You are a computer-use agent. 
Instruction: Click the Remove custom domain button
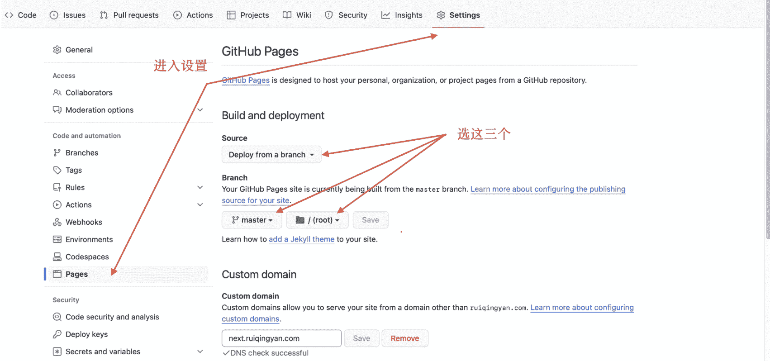(x=405, y=338)
